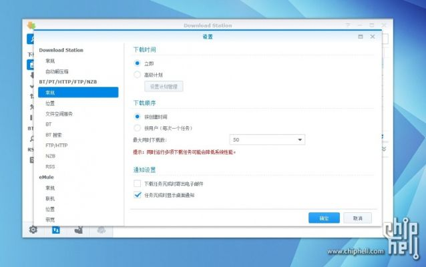Viewport: 426px width, 267px height.
Task: Click the red 提示 performance warning text
Action: 184,152
